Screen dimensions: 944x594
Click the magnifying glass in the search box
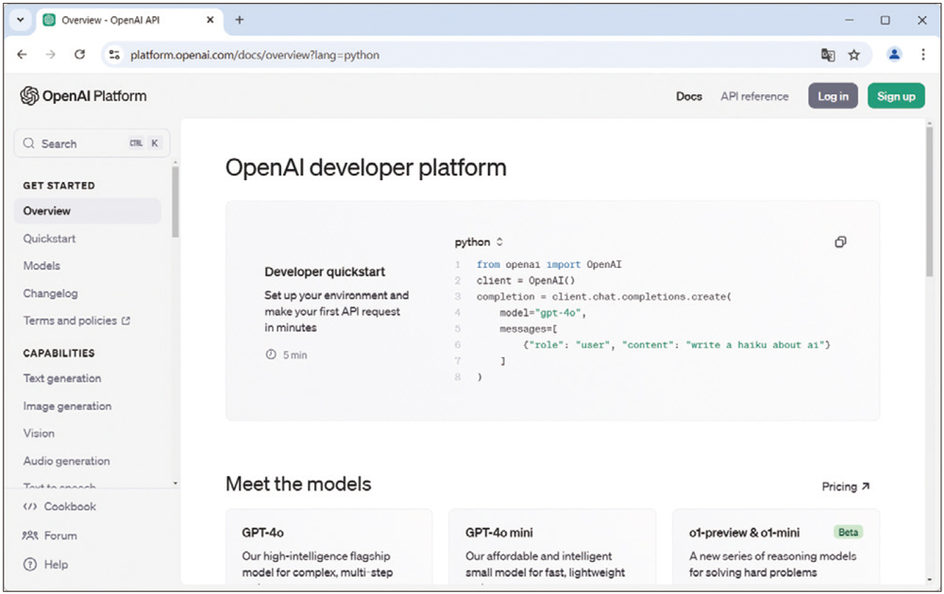(31, 142)
